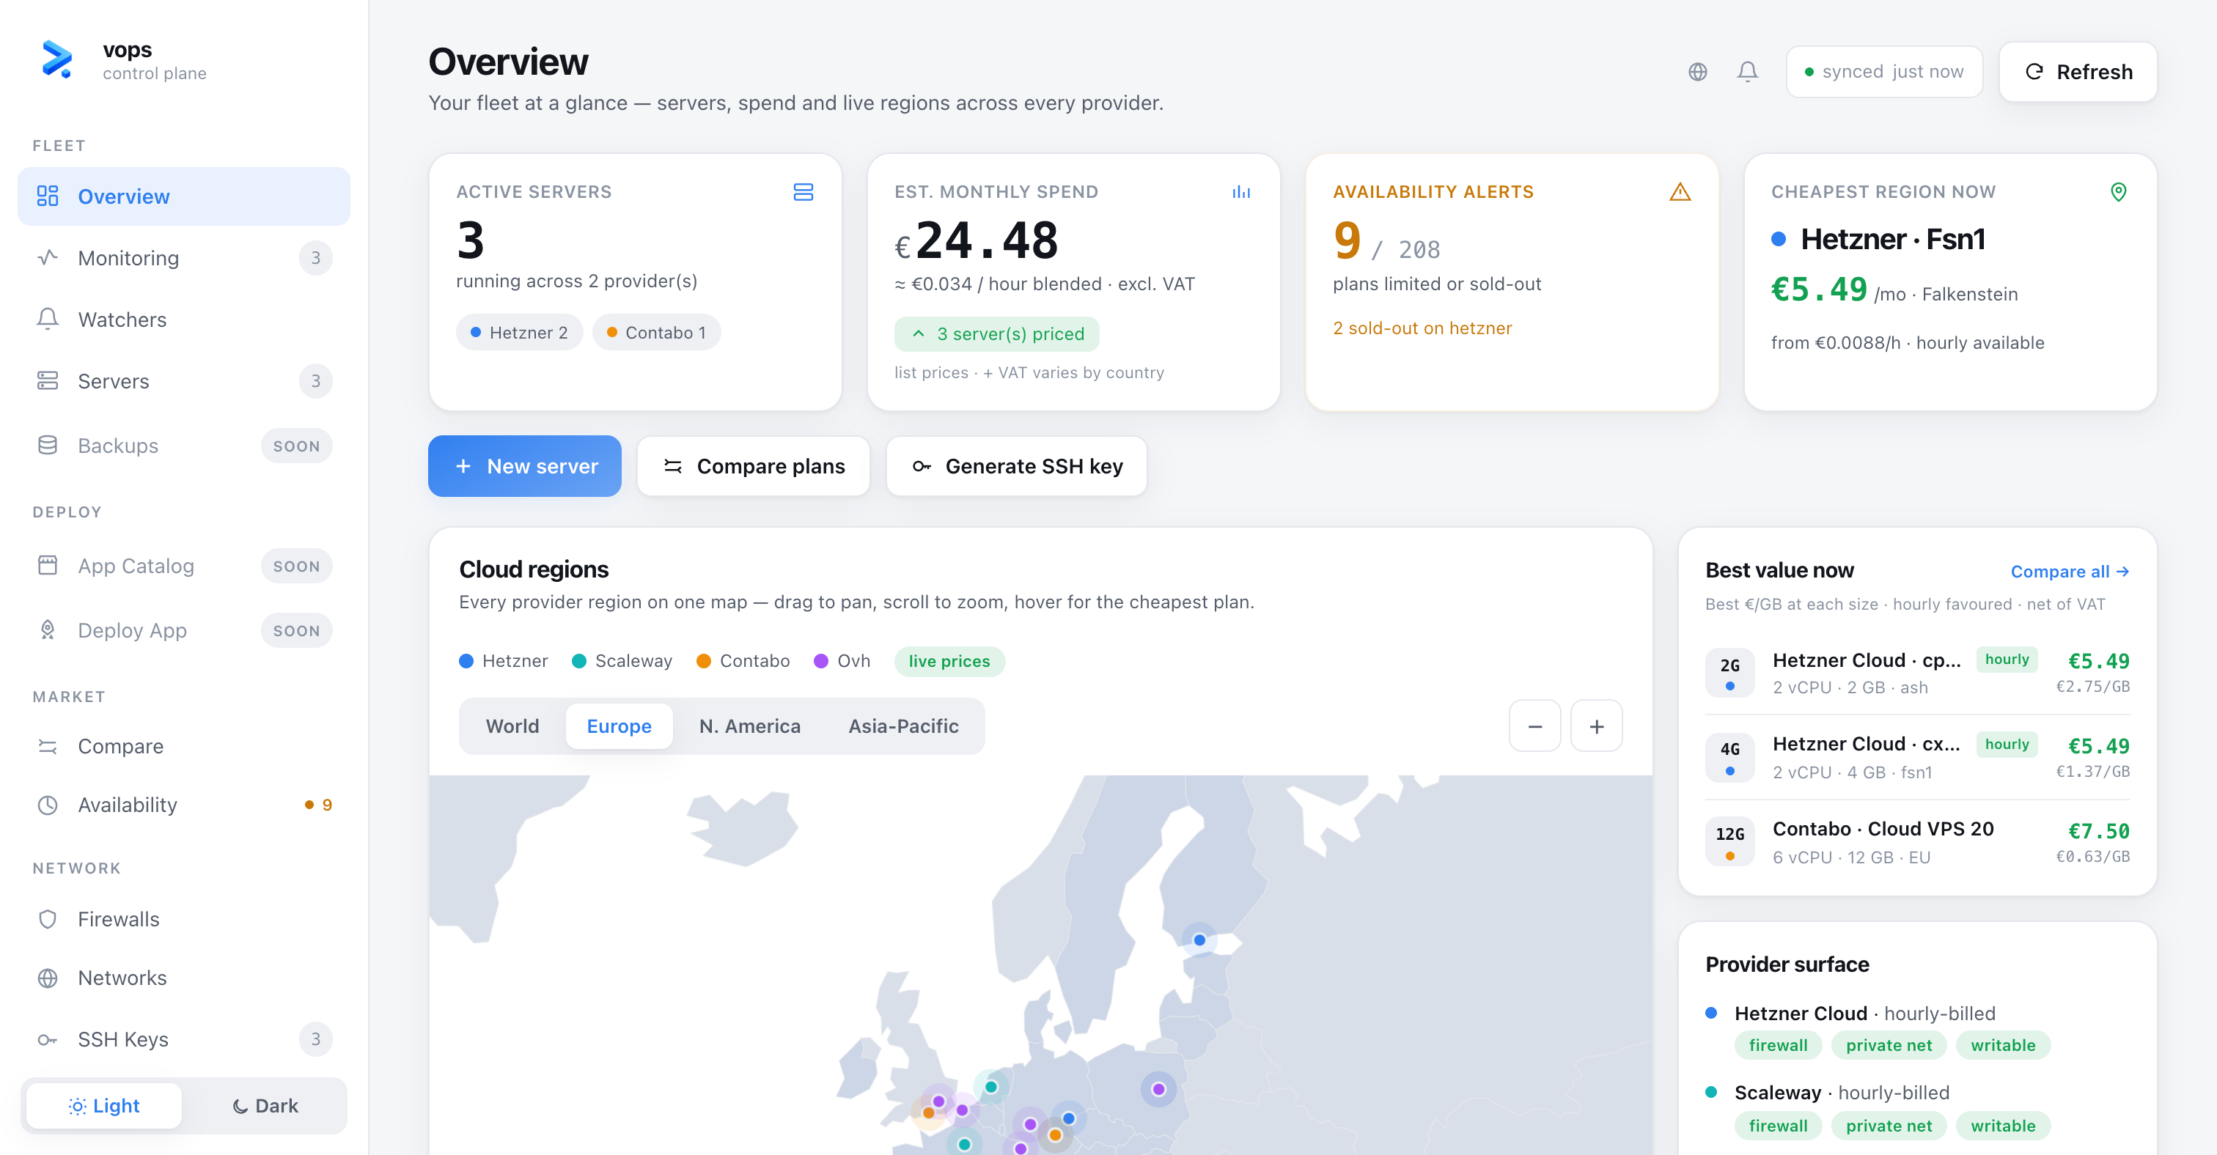Select the Asia-Pacific map tab
Viewport: 2217px width, 1155px height.
(x=902, y=726)
